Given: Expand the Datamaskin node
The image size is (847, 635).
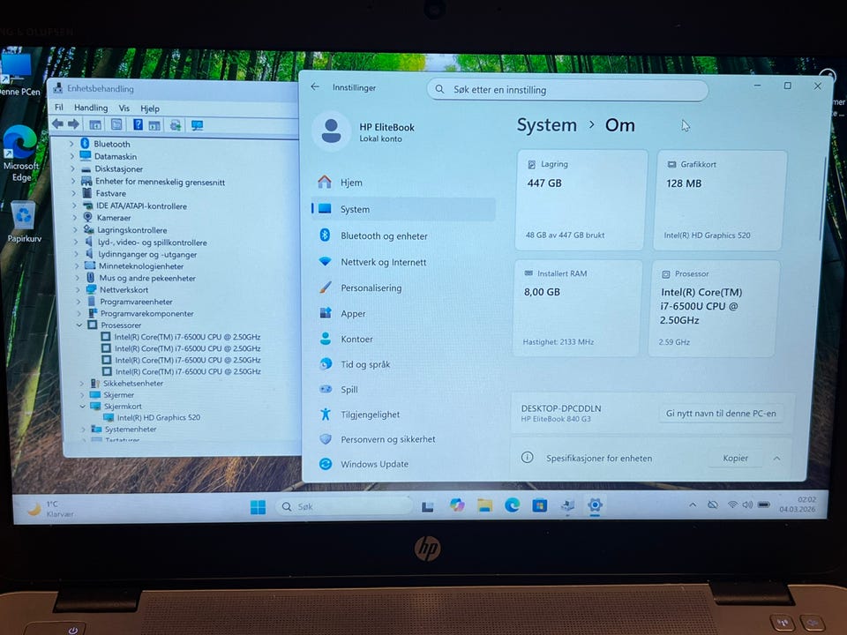Looking at the screenshot, I should (x=72, y=156).
